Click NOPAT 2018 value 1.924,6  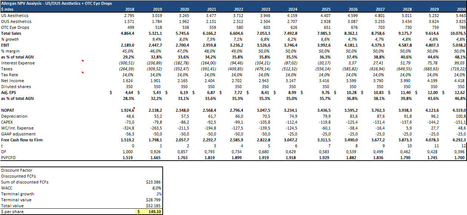(x=128, y=110)
